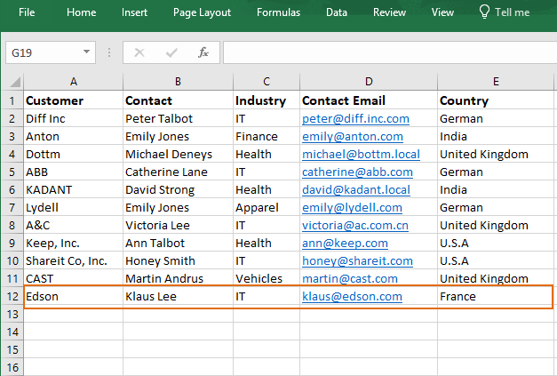Select the cell containing KADANT

73,189
